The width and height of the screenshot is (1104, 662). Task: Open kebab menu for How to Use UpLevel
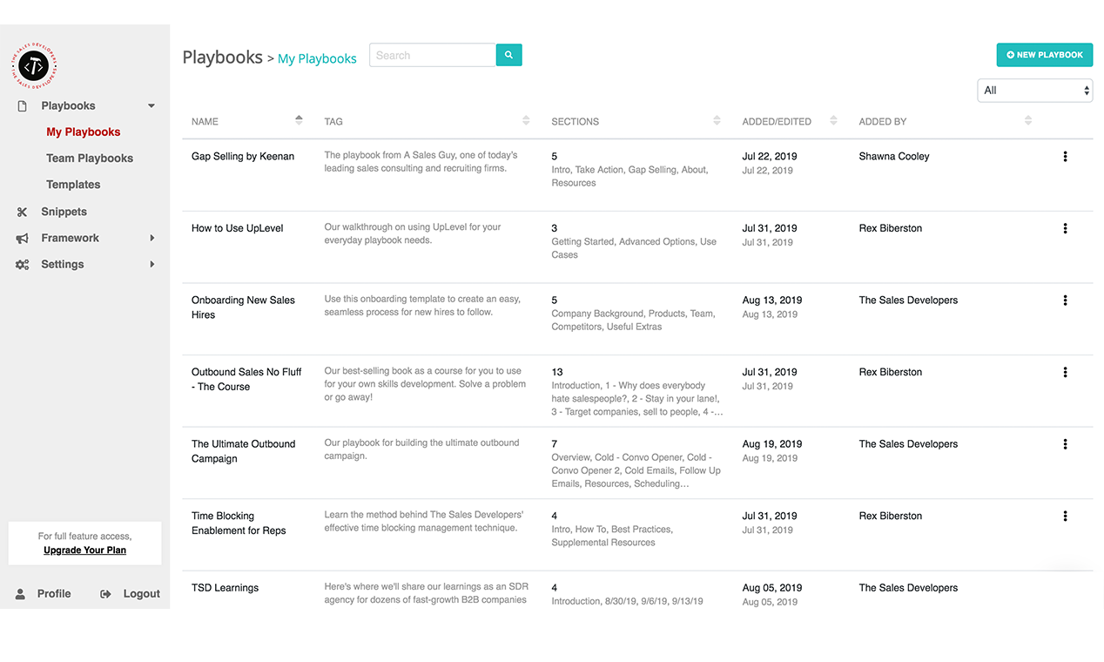click(1065, 228)
